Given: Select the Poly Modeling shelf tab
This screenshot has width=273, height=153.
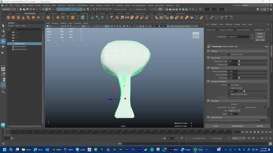Looking at the screenshot, I should point(30,13).
